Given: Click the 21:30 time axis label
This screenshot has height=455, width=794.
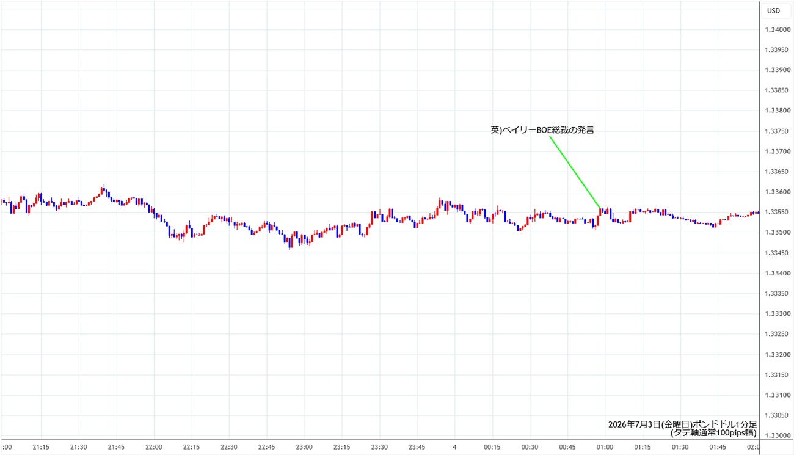Looking at the screenshot, I should coord(78,447).
